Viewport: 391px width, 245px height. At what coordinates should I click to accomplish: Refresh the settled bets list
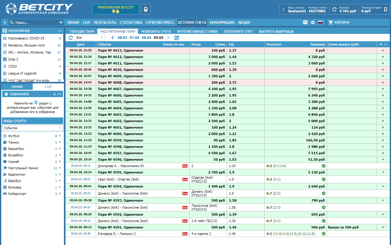(x=71, y=38)
